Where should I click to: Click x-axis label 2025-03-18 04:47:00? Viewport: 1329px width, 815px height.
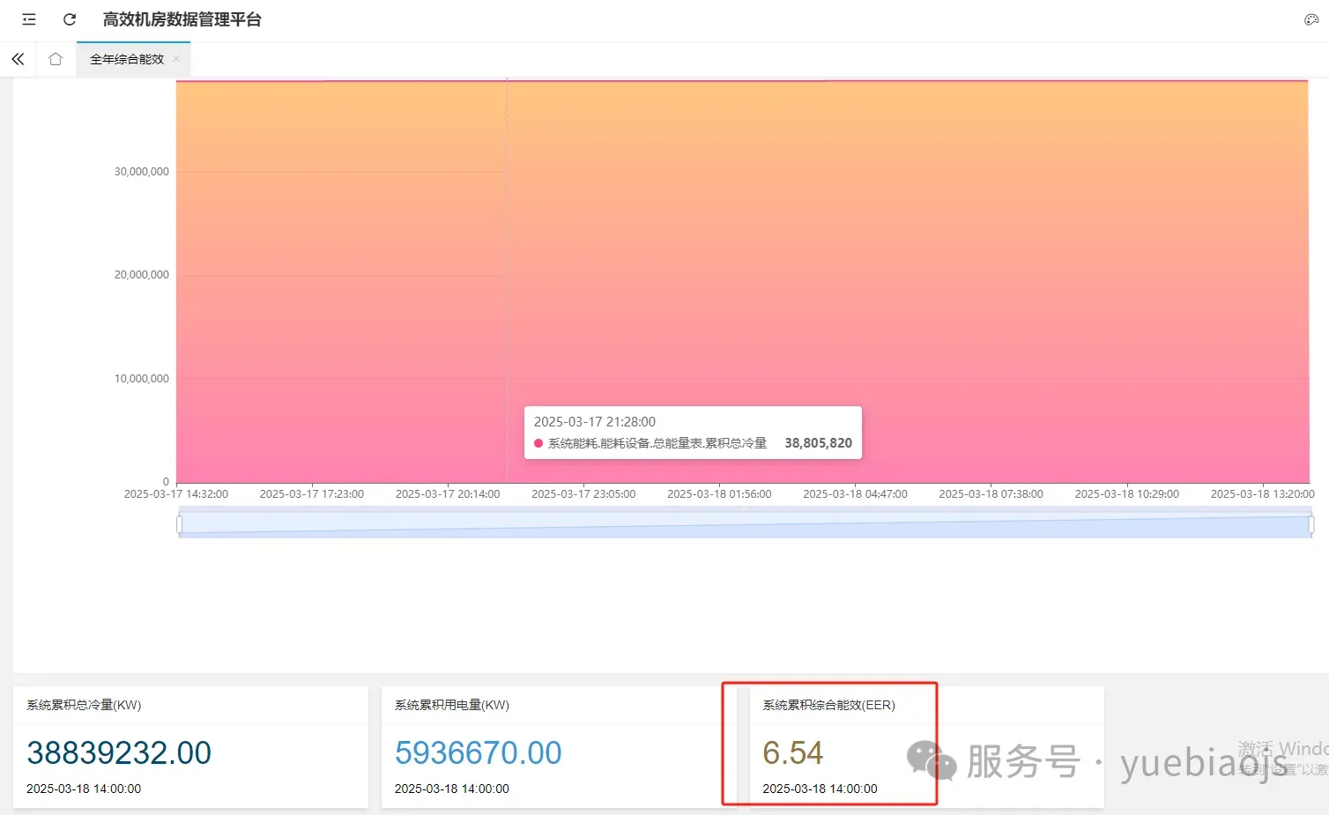point(856,494)
